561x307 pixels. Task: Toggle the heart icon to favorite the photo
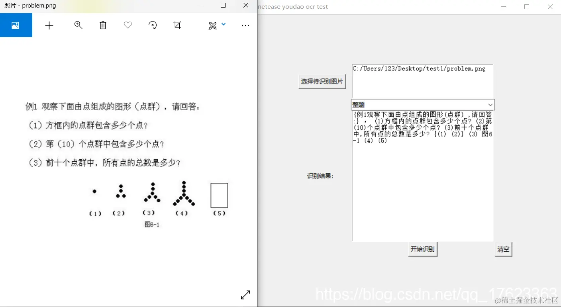click(127, 25)
